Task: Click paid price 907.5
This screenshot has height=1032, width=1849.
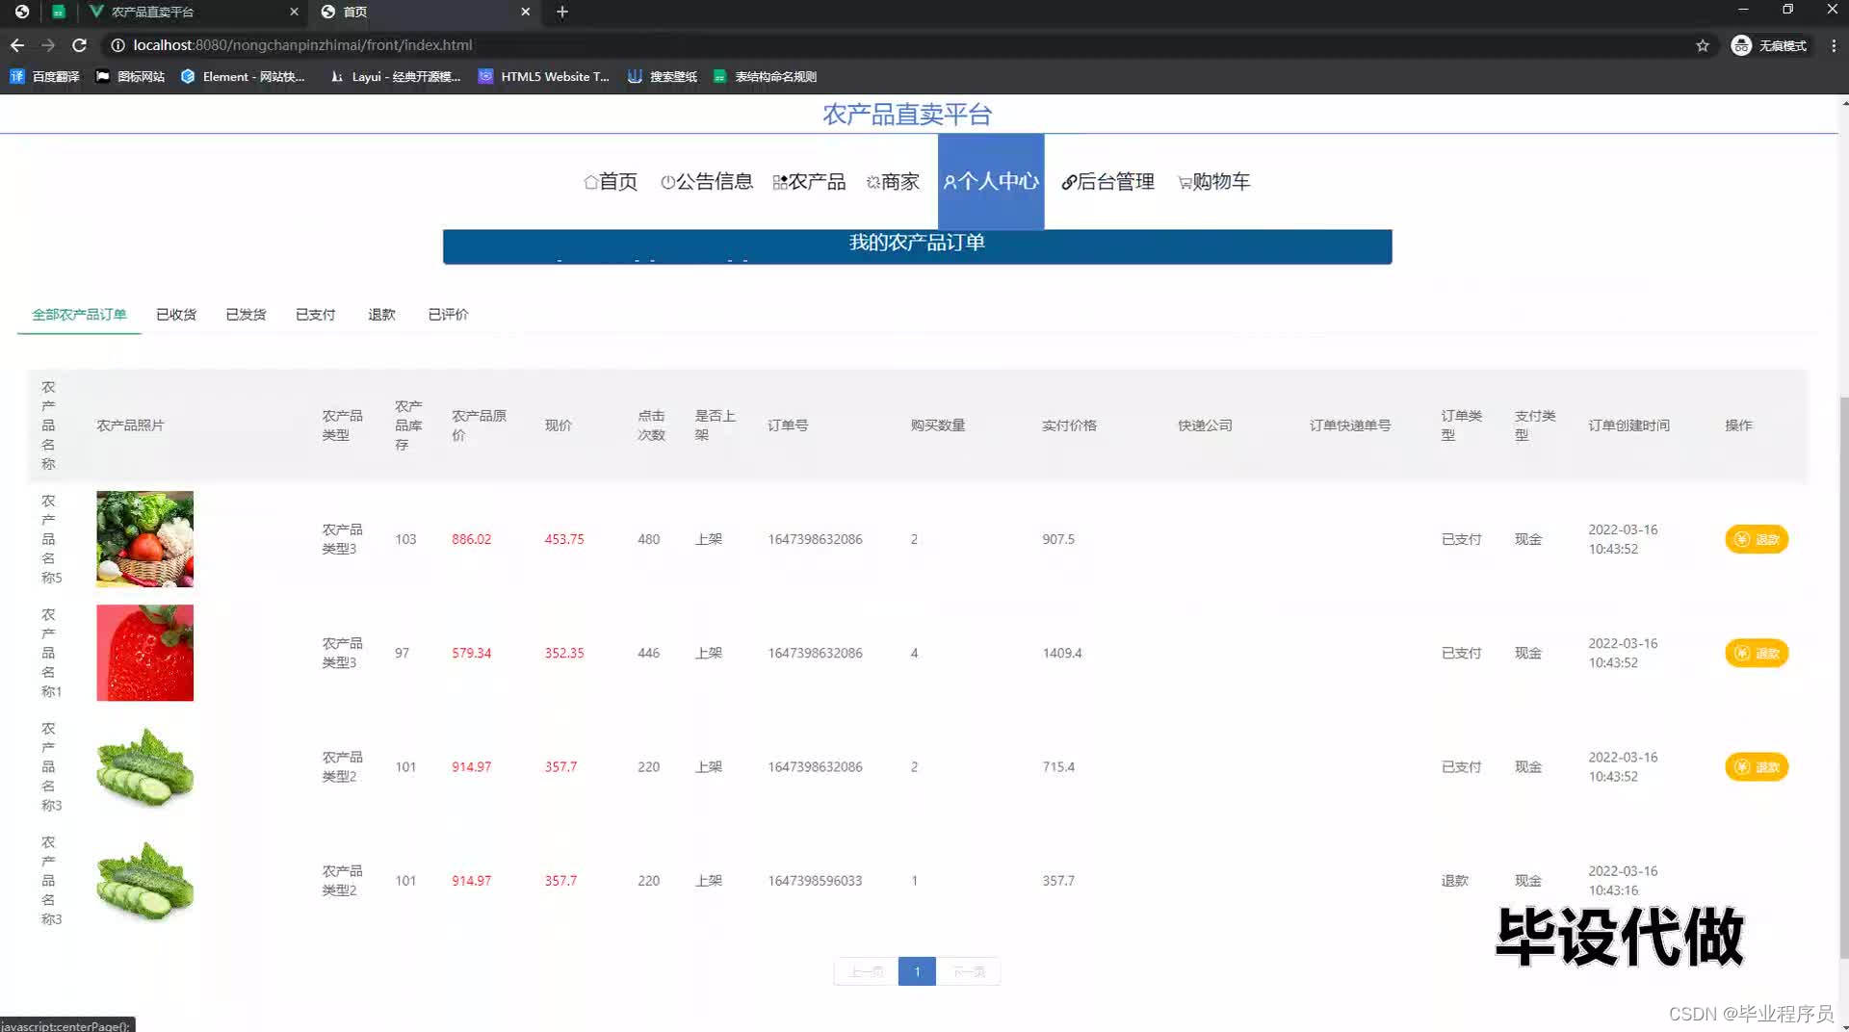Action: click(x=1058, y=539)
